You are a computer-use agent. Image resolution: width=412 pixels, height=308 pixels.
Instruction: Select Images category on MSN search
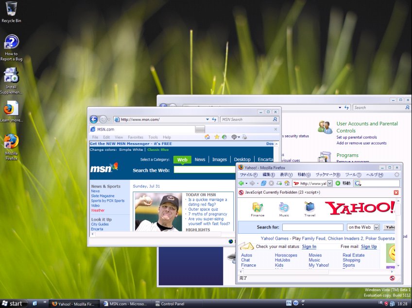[220, 160]
